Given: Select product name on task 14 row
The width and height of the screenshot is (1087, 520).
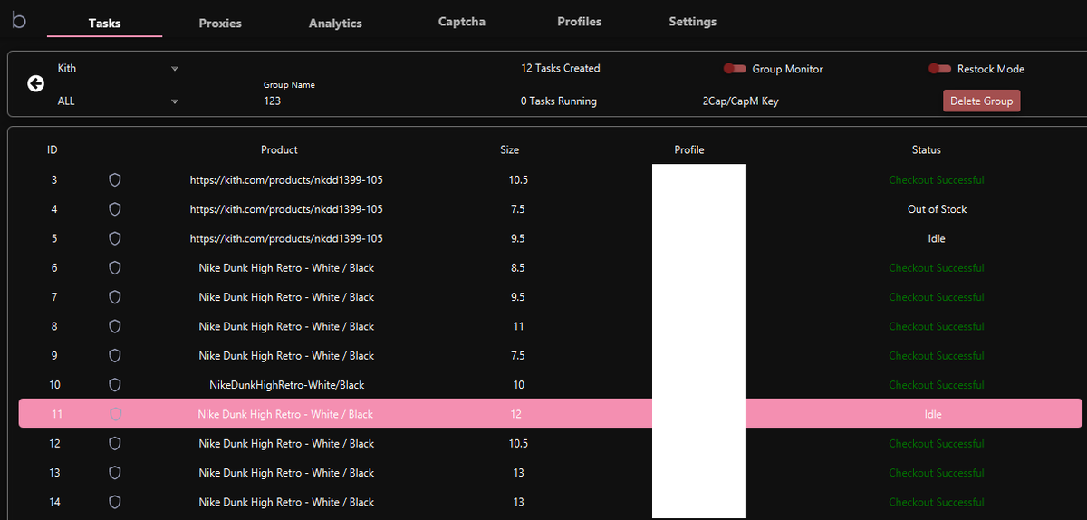Looking at the screenshot, I should coord(286,502).
